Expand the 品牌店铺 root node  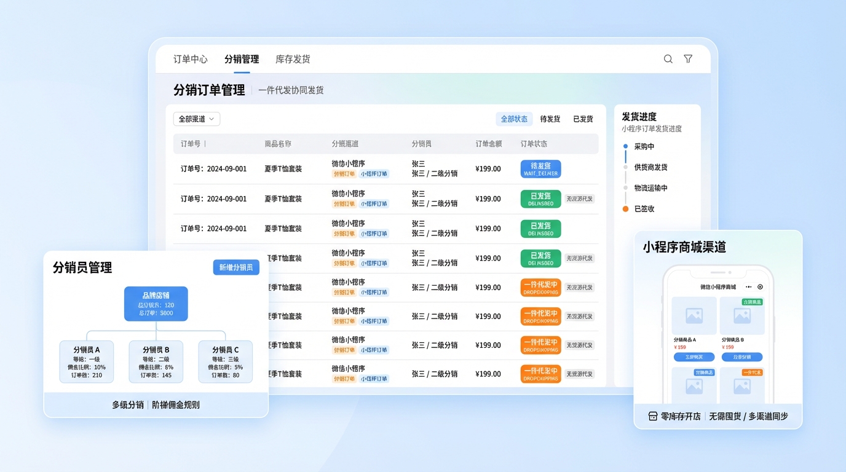[156, 304]
